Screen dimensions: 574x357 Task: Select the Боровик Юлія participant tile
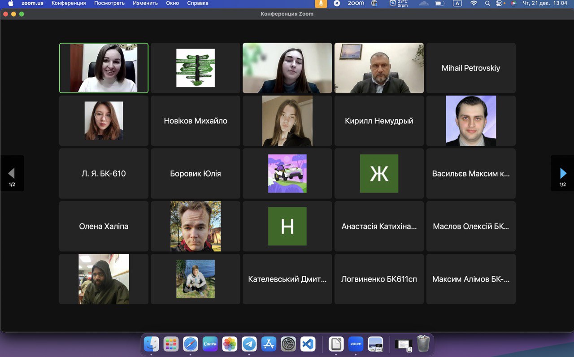click(196, 173)
